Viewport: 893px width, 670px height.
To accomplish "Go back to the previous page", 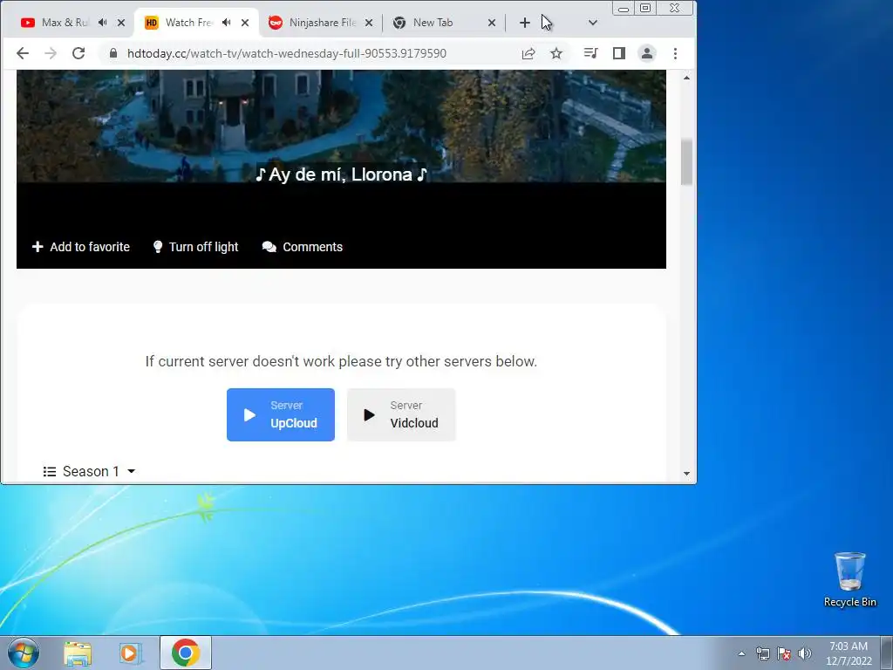I will click(22, 53).
